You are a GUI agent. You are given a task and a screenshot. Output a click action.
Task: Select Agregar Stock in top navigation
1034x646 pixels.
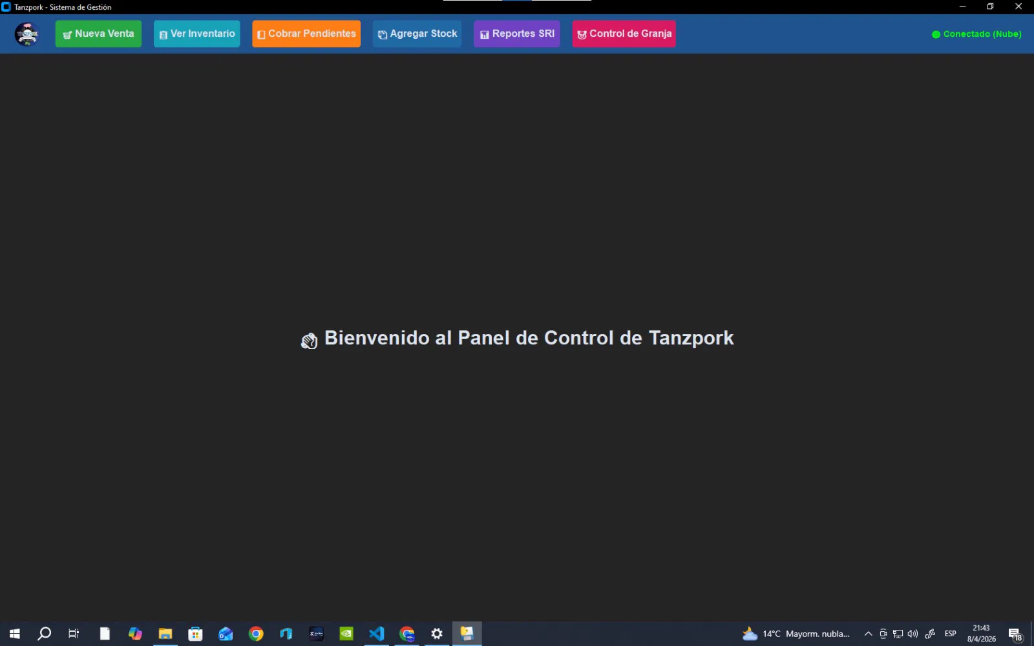point(417,34)
